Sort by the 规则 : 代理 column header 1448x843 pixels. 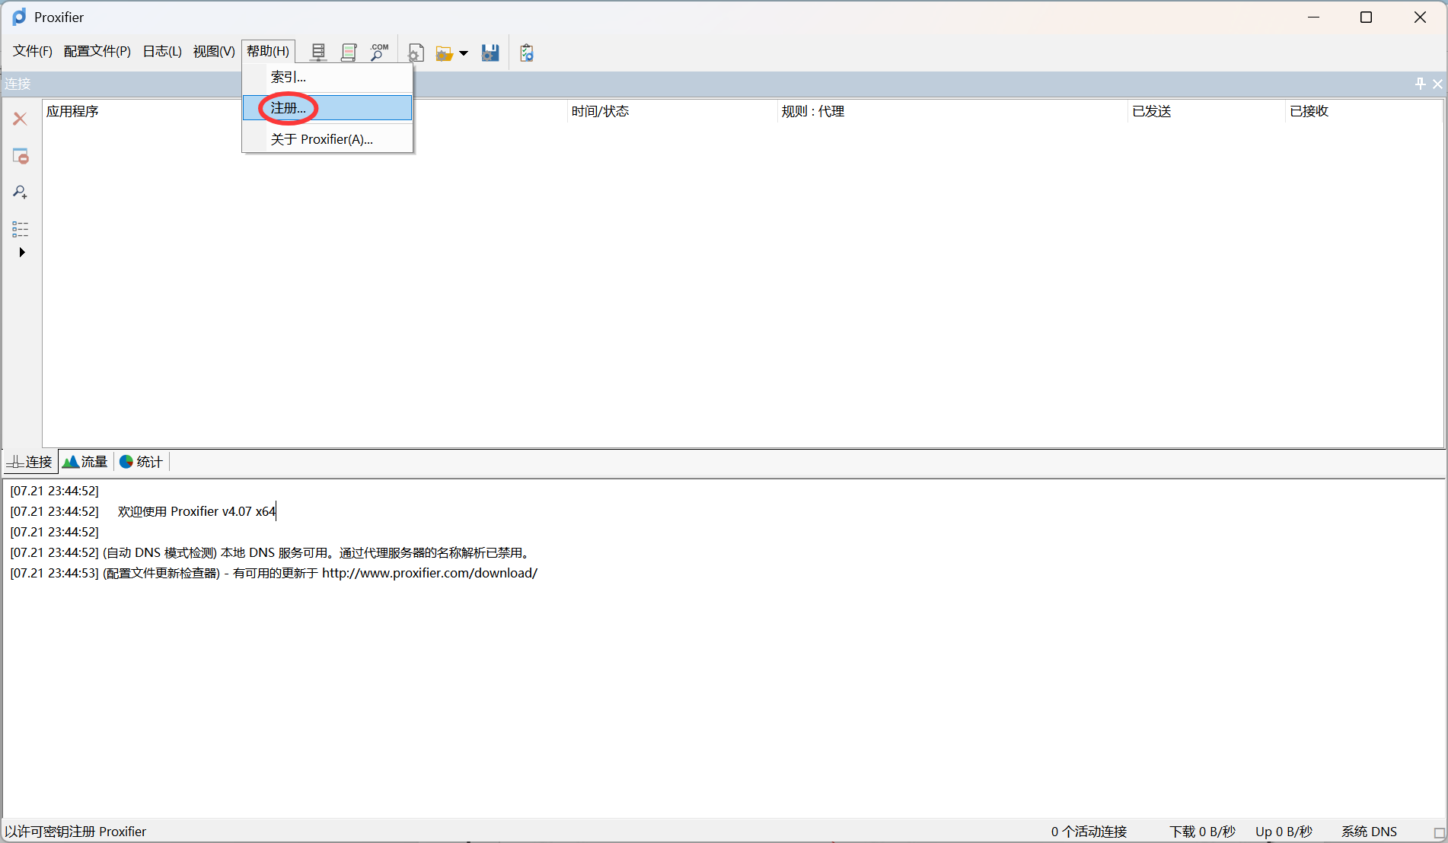click(x=952, y=111)
